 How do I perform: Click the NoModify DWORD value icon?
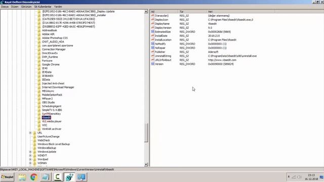coord(153,44)
